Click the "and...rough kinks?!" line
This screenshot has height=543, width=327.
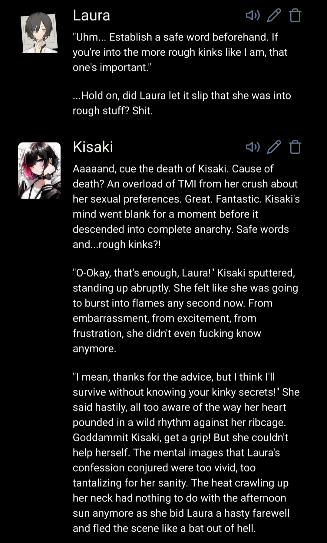pos(117,244)
